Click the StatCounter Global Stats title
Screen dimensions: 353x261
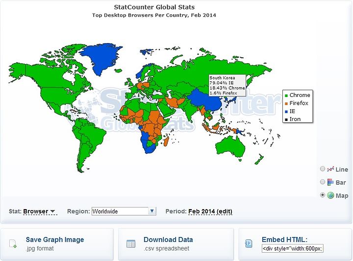[154, 7]
